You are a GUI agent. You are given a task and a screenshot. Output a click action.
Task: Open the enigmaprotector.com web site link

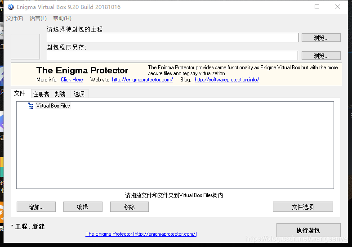pos(143,80)
